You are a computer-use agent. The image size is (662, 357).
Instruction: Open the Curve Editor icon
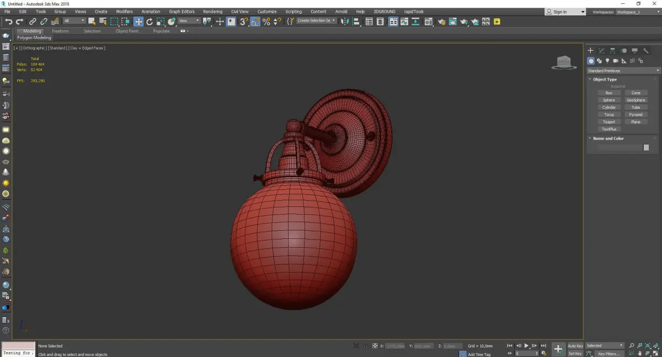coord(404,22)
